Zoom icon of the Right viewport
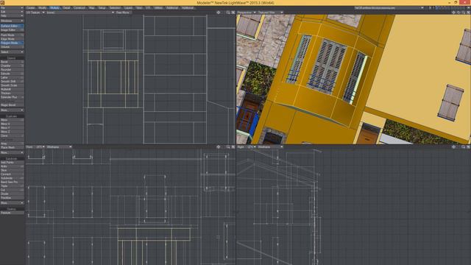 pyautogui.click(x=464, y=147)
